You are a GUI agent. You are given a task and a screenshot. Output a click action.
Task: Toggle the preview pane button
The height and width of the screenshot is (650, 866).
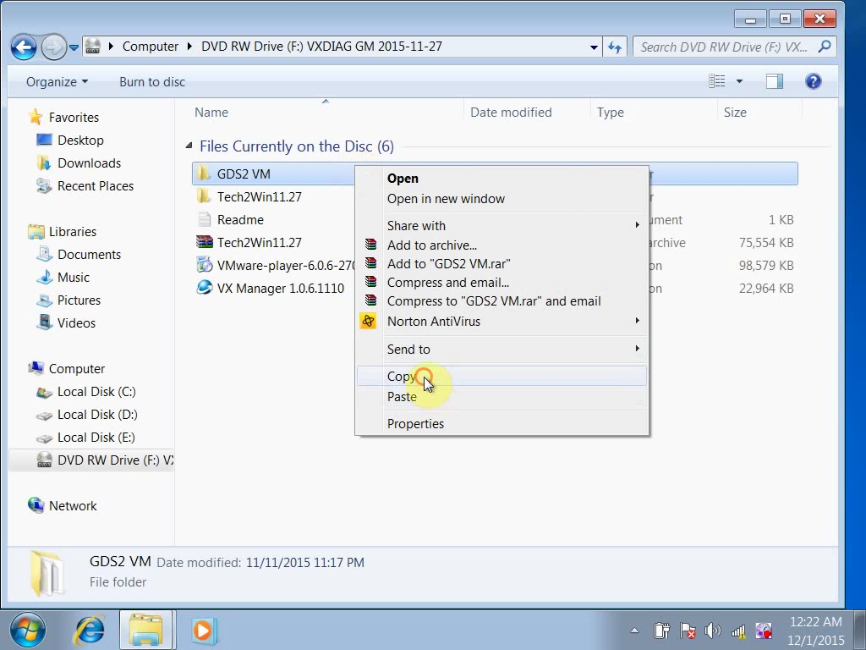pos(775,81)
